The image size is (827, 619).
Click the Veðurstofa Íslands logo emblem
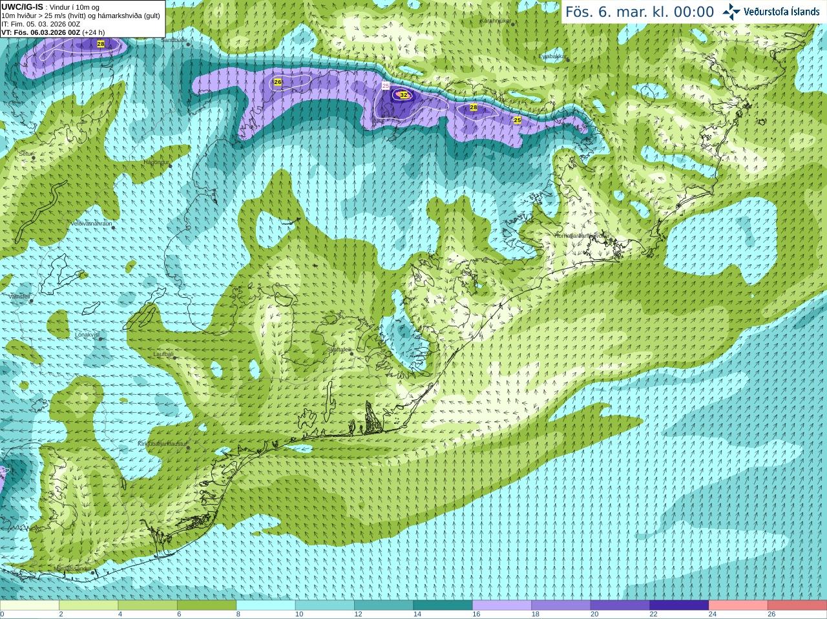731,12
